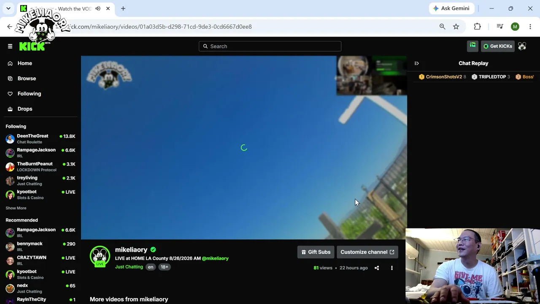
Task: Click the address bar URL
Action: 160,27
